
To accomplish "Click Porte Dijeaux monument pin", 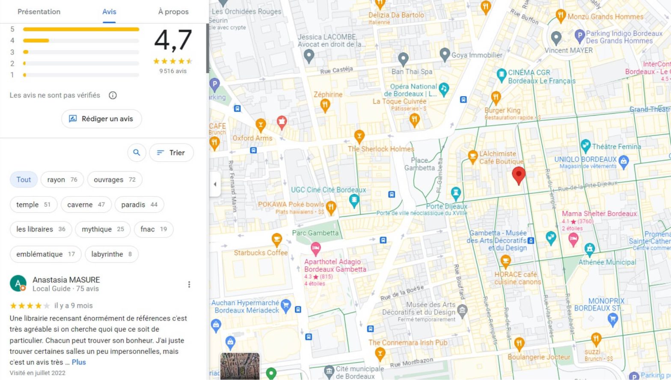I will pyautogui.click(x=456, y=193).
